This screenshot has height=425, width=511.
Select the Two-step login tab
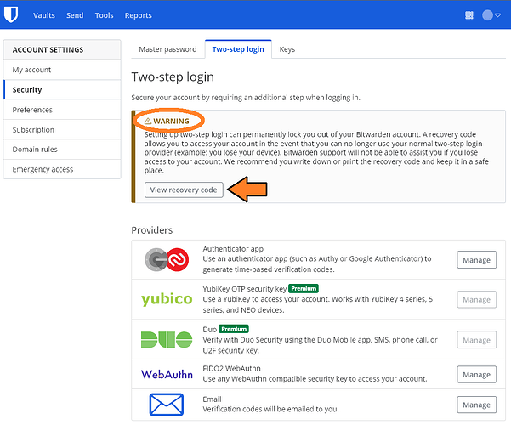click(x=238, y=49)
